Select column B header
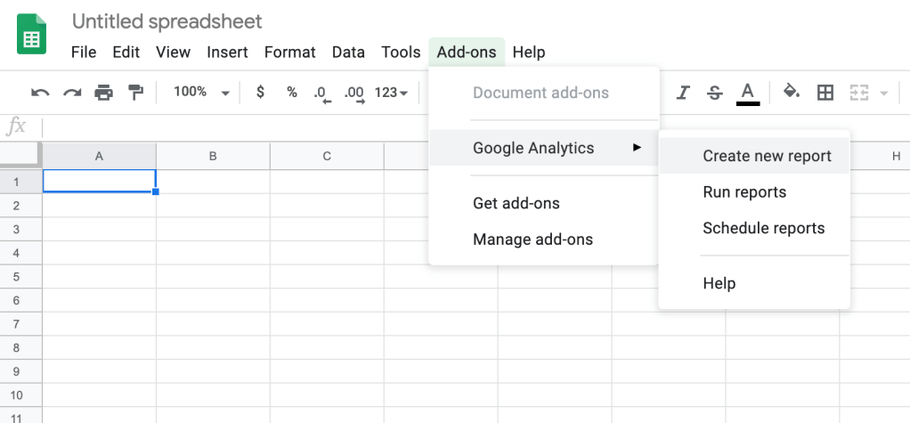 click(213, 156)
